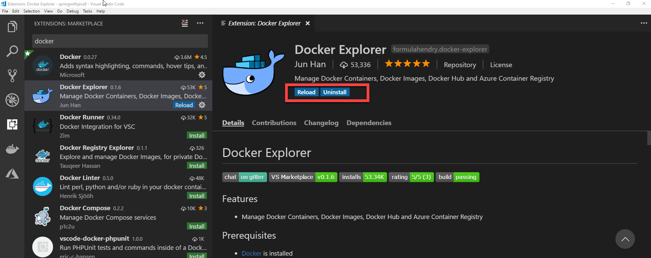Click the large Docker Explorer whale logo
This screenshot has width=651, height=258.
click(x=253, y=72)
